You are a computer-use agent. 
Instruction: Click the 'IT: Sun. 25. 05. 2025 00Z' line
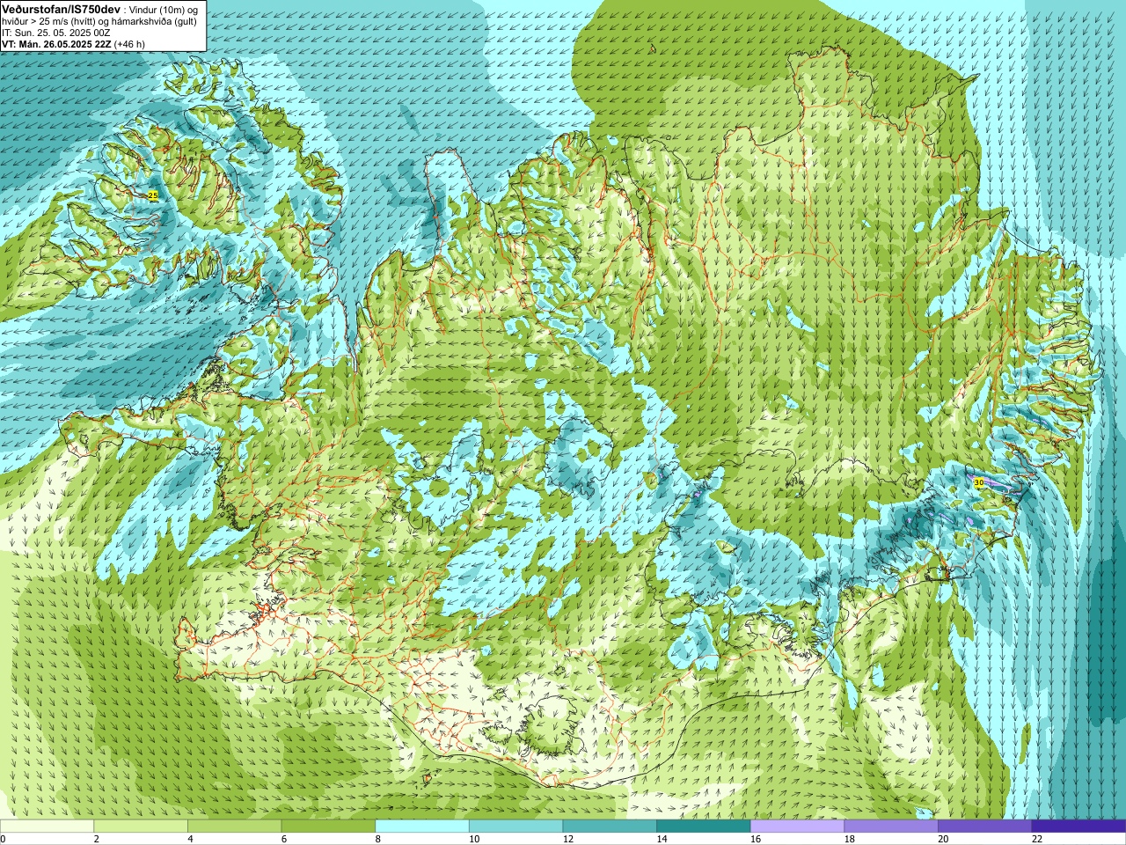56,33
